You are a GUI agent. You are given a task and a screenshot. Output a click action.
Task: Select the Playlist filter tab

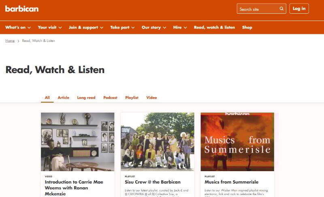point(132,98)
